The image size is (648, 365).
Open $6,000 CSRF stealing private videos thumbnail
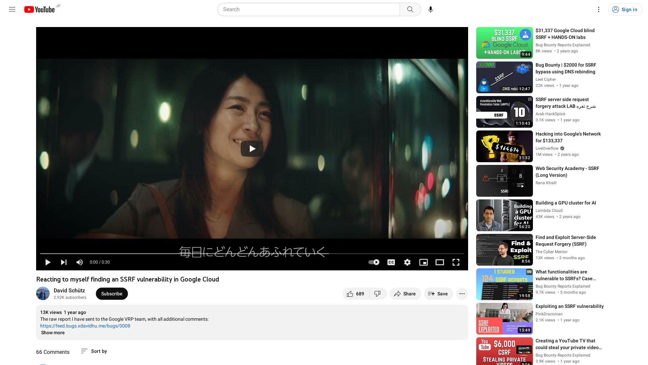click(x=504, y=351)
